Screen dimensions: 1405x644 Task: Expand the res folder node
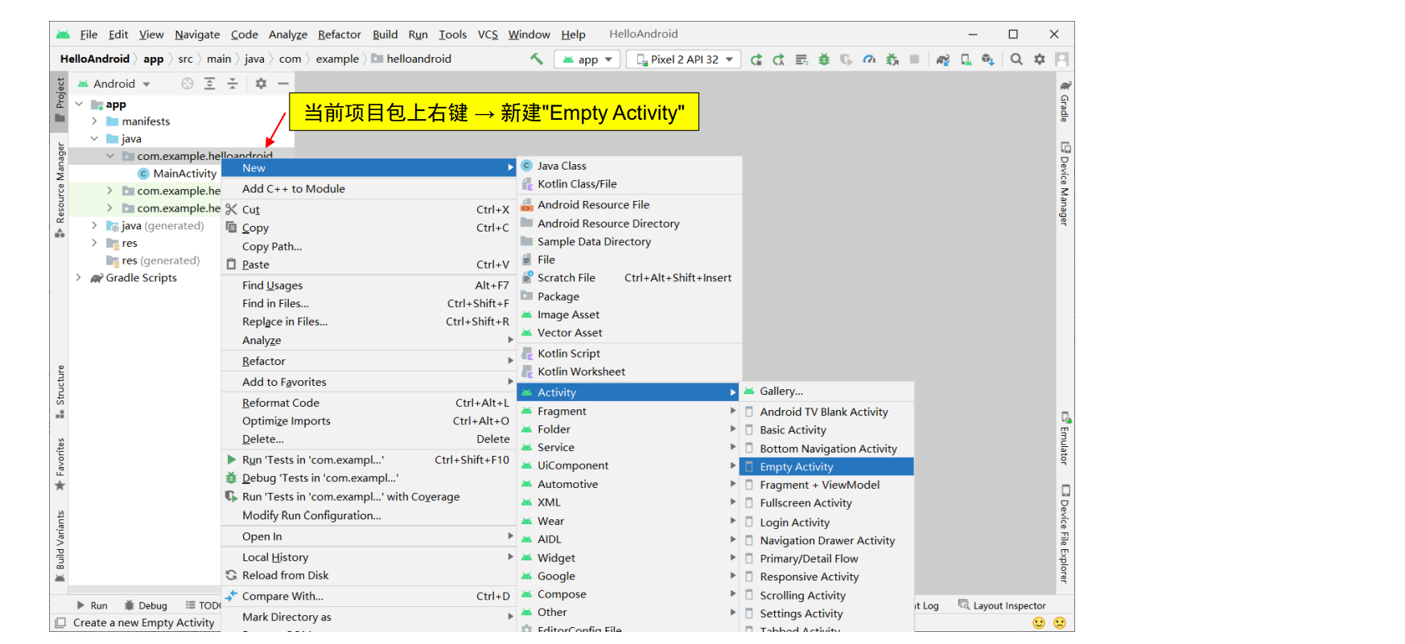click(94, 243)
